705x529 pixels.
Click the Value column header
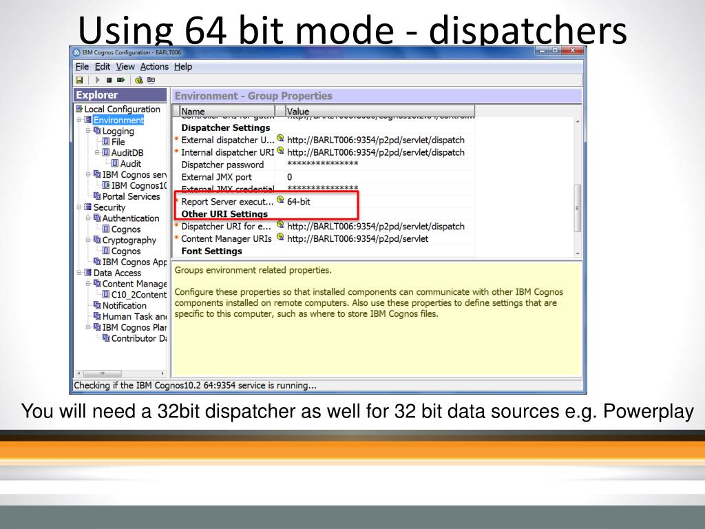click(380, 111)
